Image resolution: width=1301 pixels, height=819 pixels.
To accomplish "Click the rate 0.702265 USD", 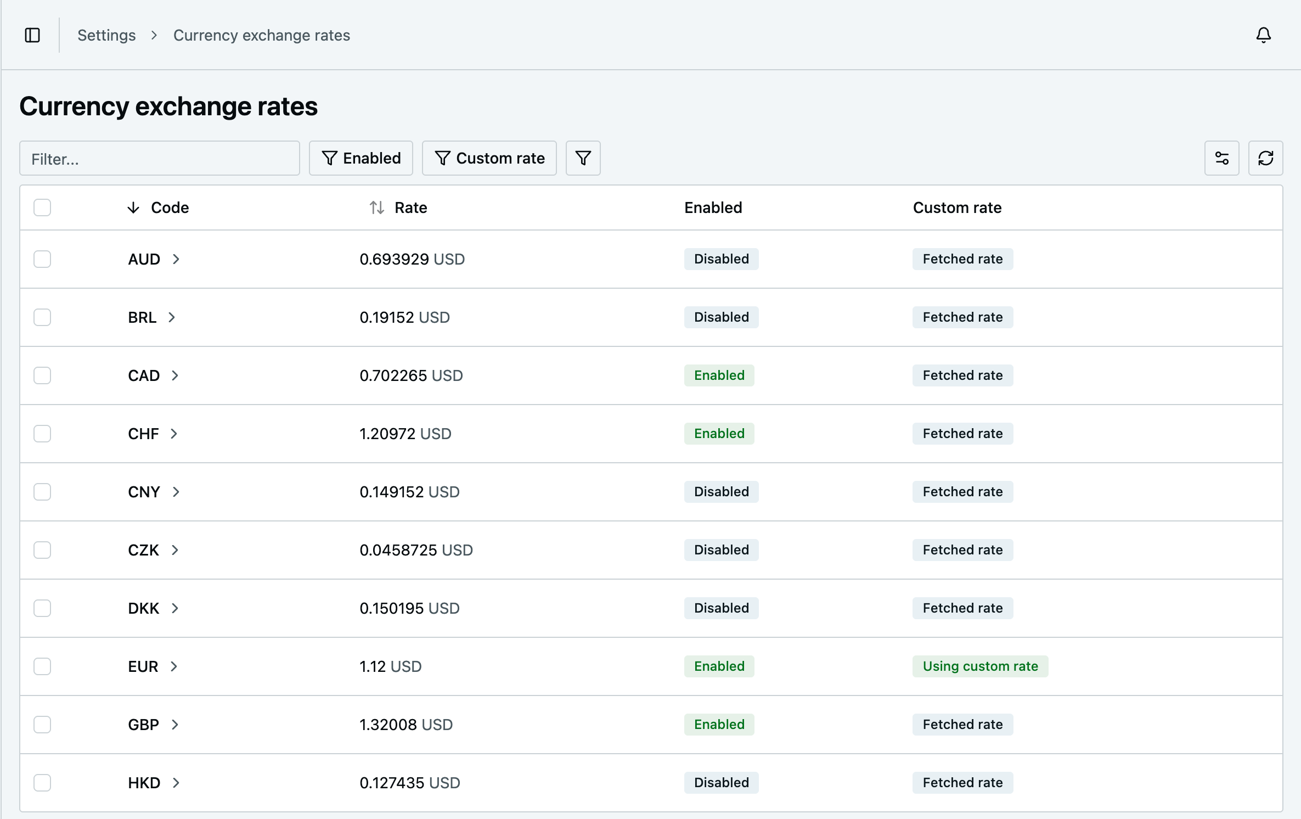I will coord(412,375).
